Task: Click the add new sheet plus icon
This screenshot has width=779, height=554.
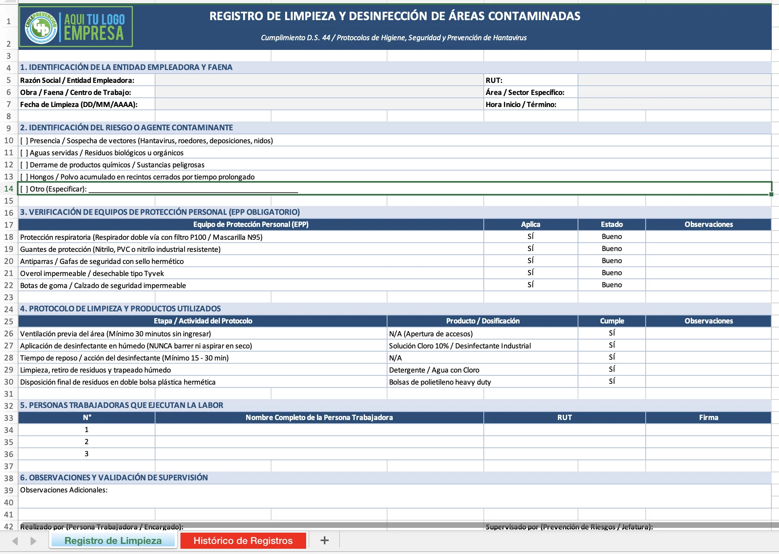Action: [324, 540]
